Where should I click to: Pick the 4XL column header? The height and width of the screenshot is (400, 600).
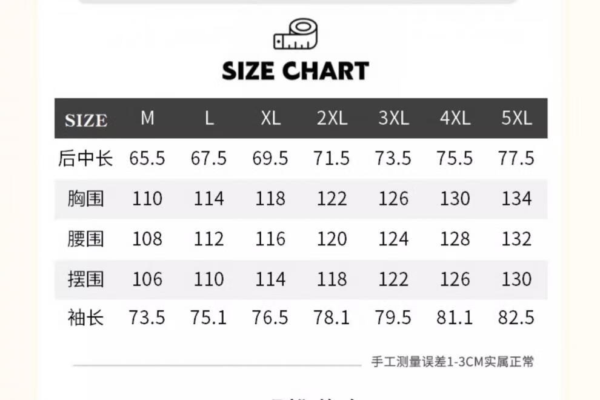pyautogui.click(x=455, y=118)
